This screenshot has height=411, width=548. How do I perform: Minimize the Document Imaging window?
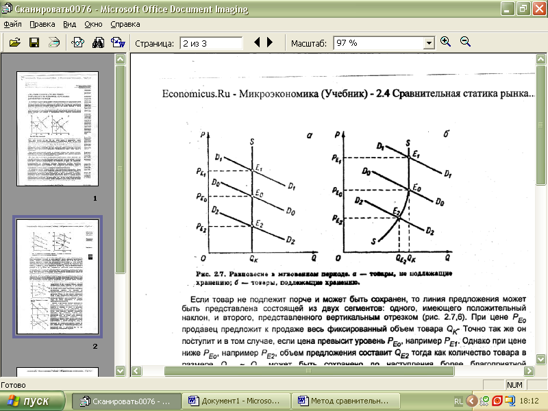507,8
